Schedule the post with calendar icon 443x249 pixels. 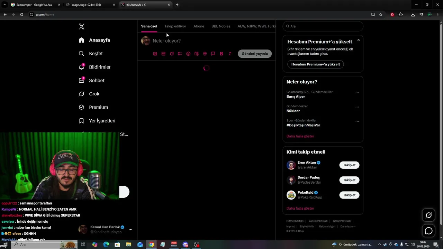197,54
